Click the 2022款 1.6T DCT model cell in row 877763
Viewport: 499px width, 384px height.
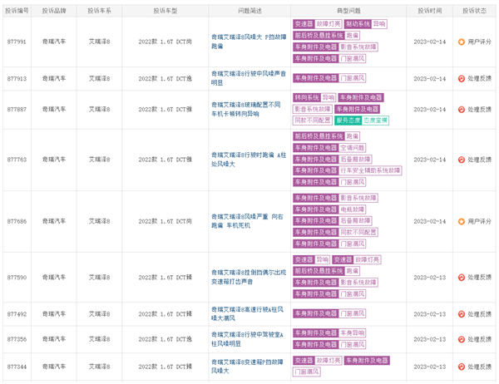(166, 160)
